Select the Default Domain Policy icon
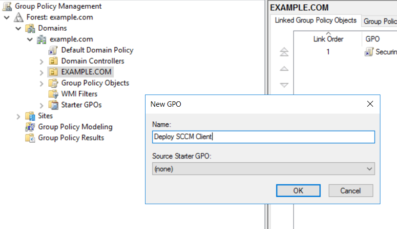The height and width of the screenshot is (229, 397). (53, 50)
